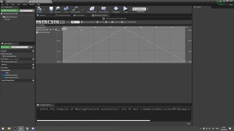Collapse the Graphs section
This screenshot has width=234, height=131.
1,51
